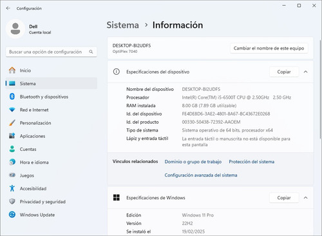Collapse Especificaciones del dispositivo section
This screenshot has height=236, width=322.
[305, 72]
